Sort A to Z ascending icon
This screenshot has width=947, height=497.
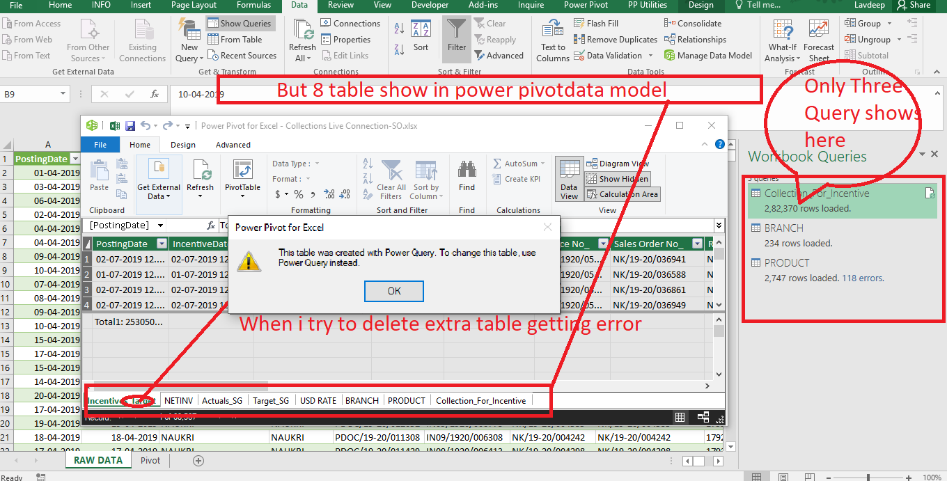click(399, 29)
